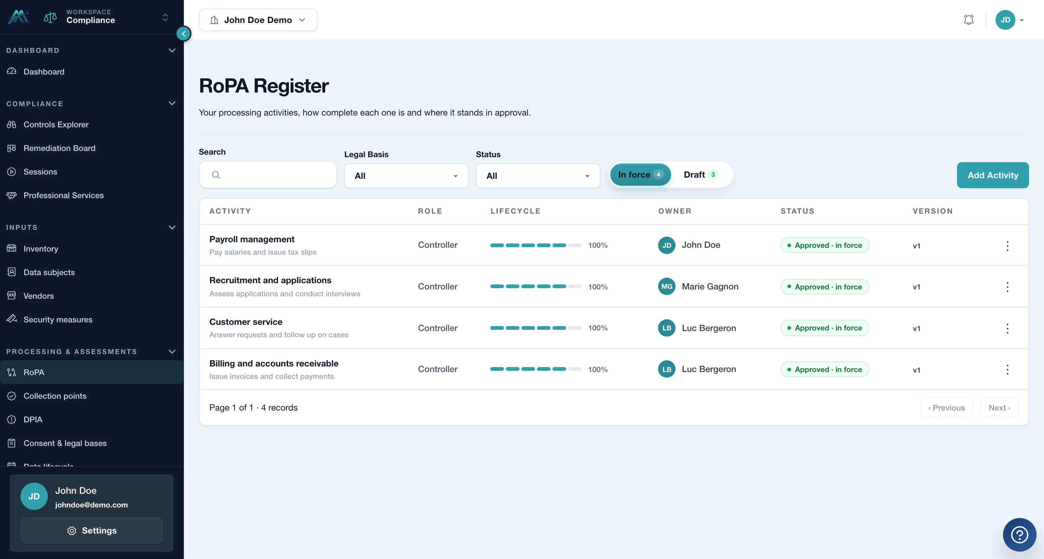This screenshot has width=1044, height=559.
Task: Collapse the Compliance sidebar section
Action: pos(172,103)
